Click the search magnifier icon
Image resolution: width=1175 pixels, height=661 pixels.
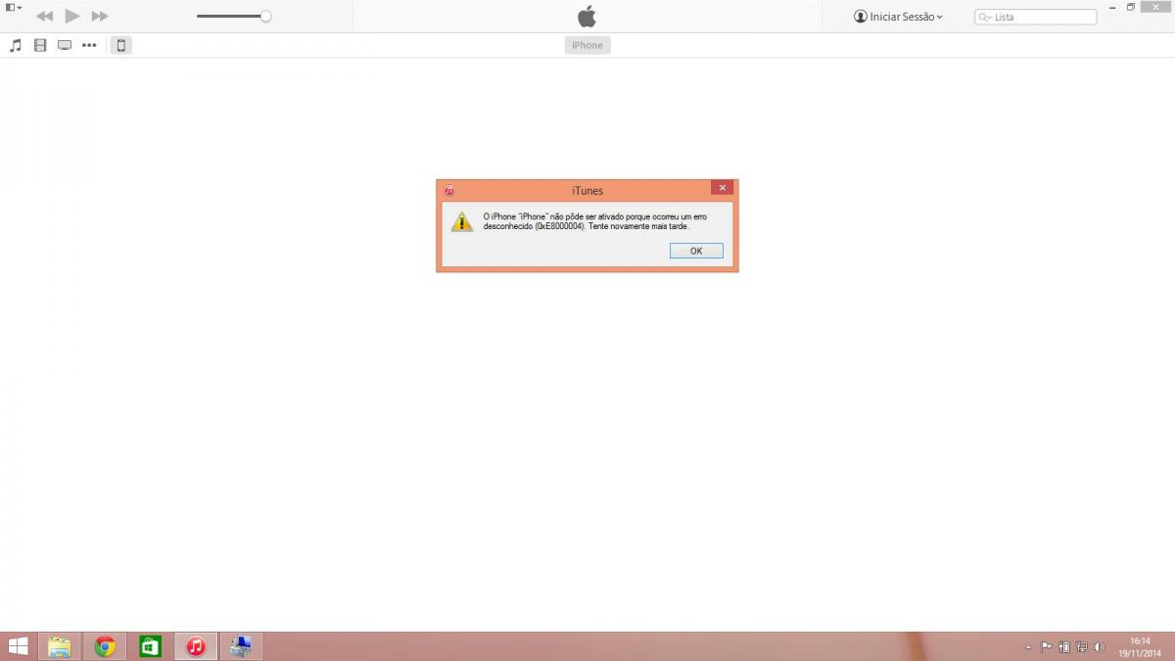coord(985,18)
